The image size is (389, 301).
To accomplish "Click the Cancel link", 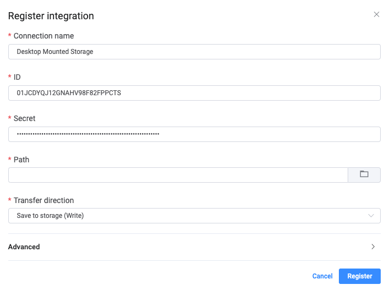I will coord(322,276).
